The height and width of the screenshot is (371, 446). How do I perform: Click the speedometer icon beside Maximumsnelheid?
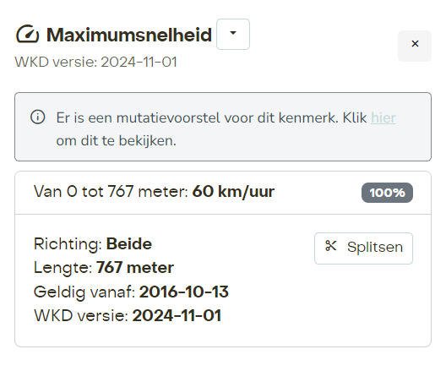point(27,35)
